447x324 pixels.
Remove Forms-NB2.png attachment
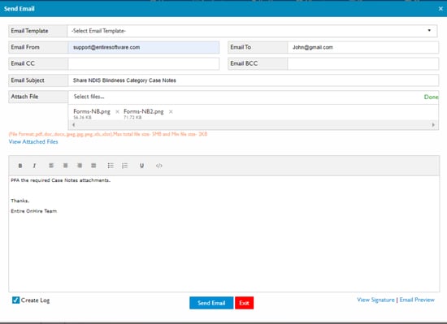pos(171,112)
